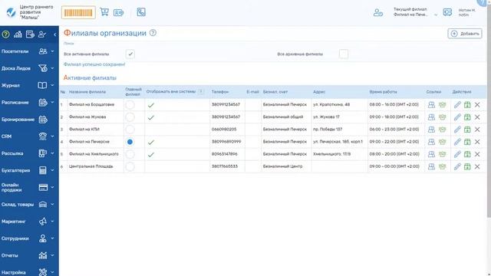Collapse the sidebar with the arrow
Viewport: 491px width, 276px height.
point(54,34)
